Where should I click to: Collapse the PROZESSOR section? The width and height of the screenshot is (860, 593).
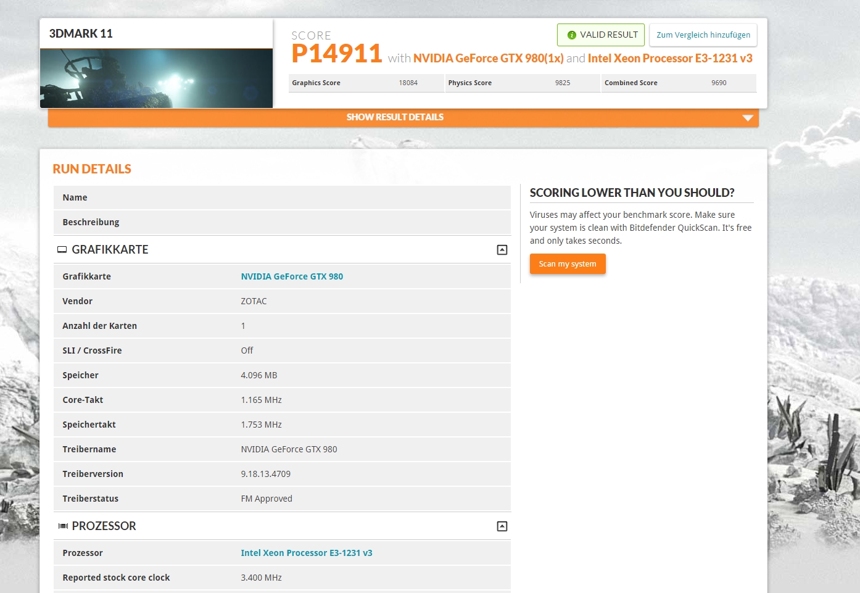502,526
